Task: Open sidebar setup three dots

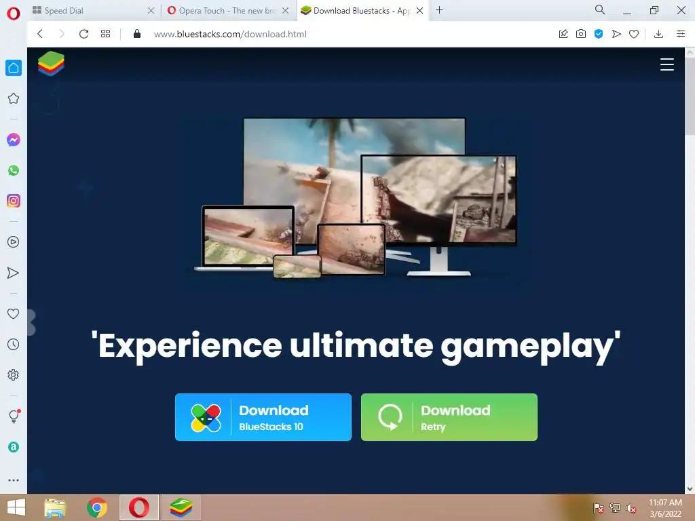Action: coord(14,480)
